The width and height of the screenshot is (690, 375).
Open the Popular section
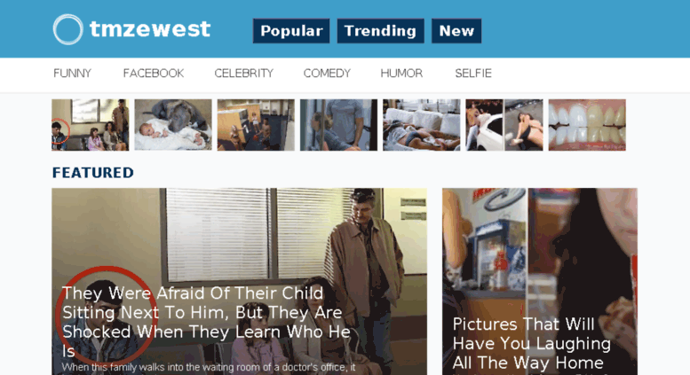pyautogui.click(x=291, y=31)
